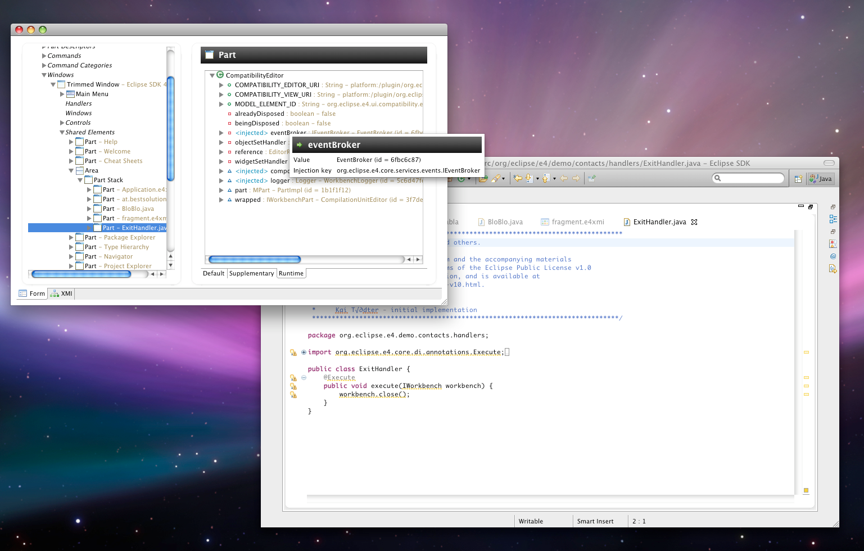Screen dimensions: 864x551
Task: Expand the injected logger field row
Action: [221, 181]
